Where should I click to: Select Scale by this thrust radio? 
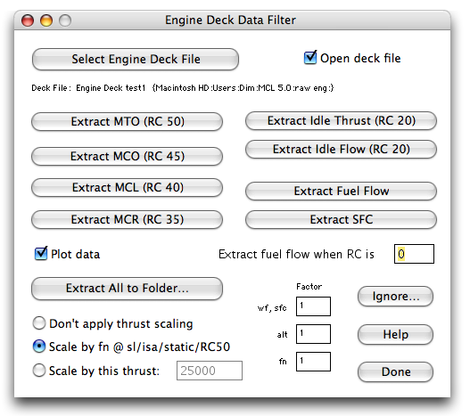pyautogui.click(x=39, y=371)
